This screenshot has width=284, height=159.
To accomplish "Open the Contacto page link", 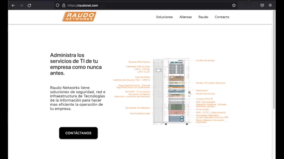I will [x=222, y=17].
